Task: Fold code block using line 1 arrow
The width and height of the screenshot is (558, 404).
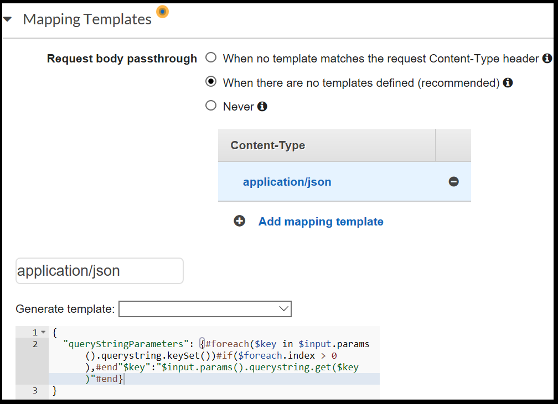Action: pyautogui.click(x=43, y=333)
